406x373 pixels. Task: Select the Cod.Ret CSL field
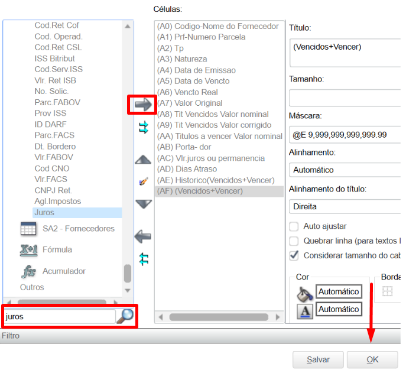59,47
